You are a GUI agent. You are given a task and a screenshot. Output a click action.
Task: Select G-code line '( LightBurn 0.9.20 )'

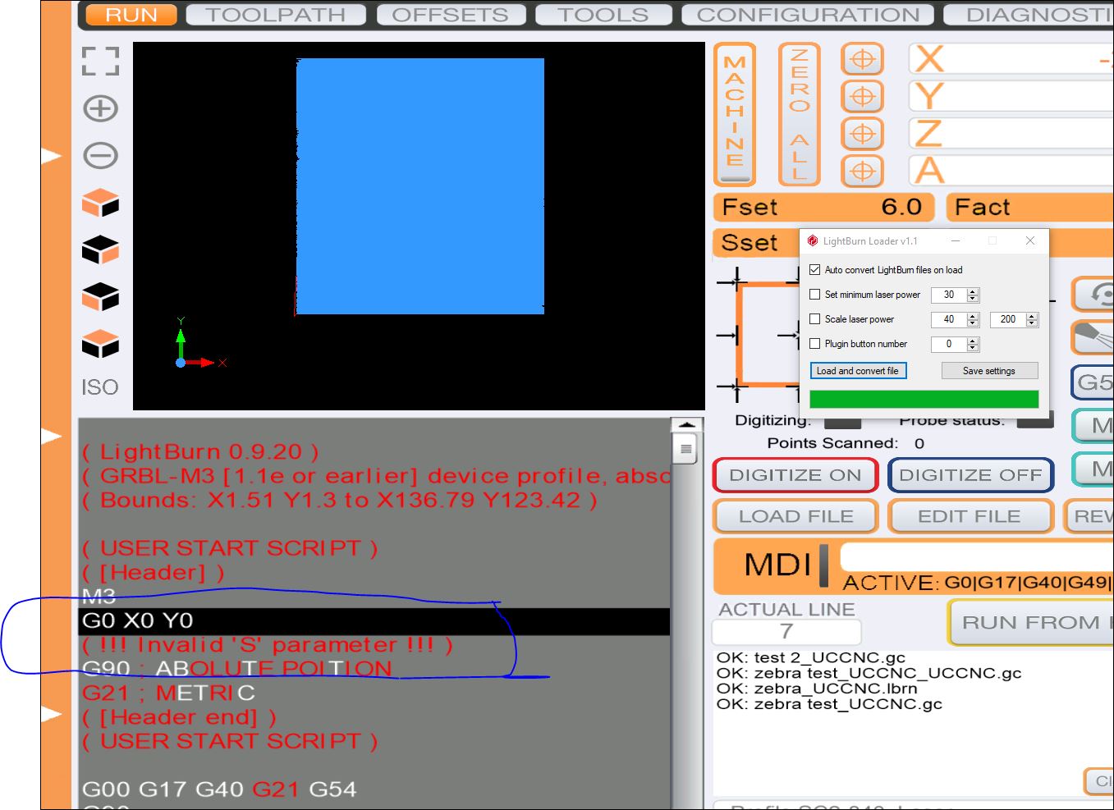click(200, 451)
